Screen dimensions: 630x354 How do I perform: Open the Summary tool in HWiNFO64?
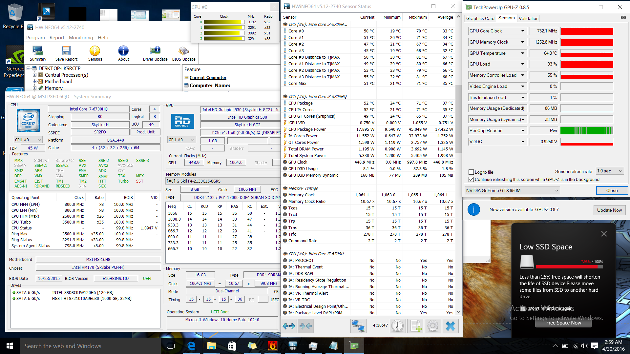coord(38,53)
